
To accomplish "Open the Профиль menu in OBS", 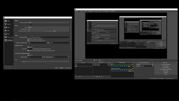I will click(91, 11).
